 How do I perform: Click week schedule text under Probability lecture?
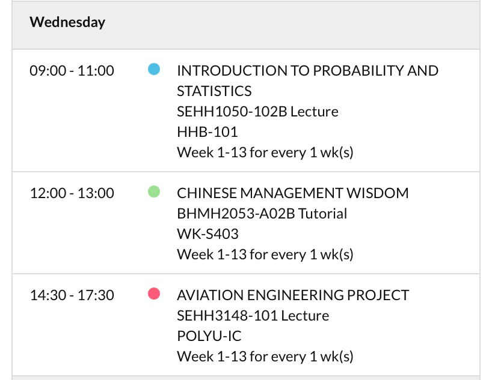[x=265, y=152]
